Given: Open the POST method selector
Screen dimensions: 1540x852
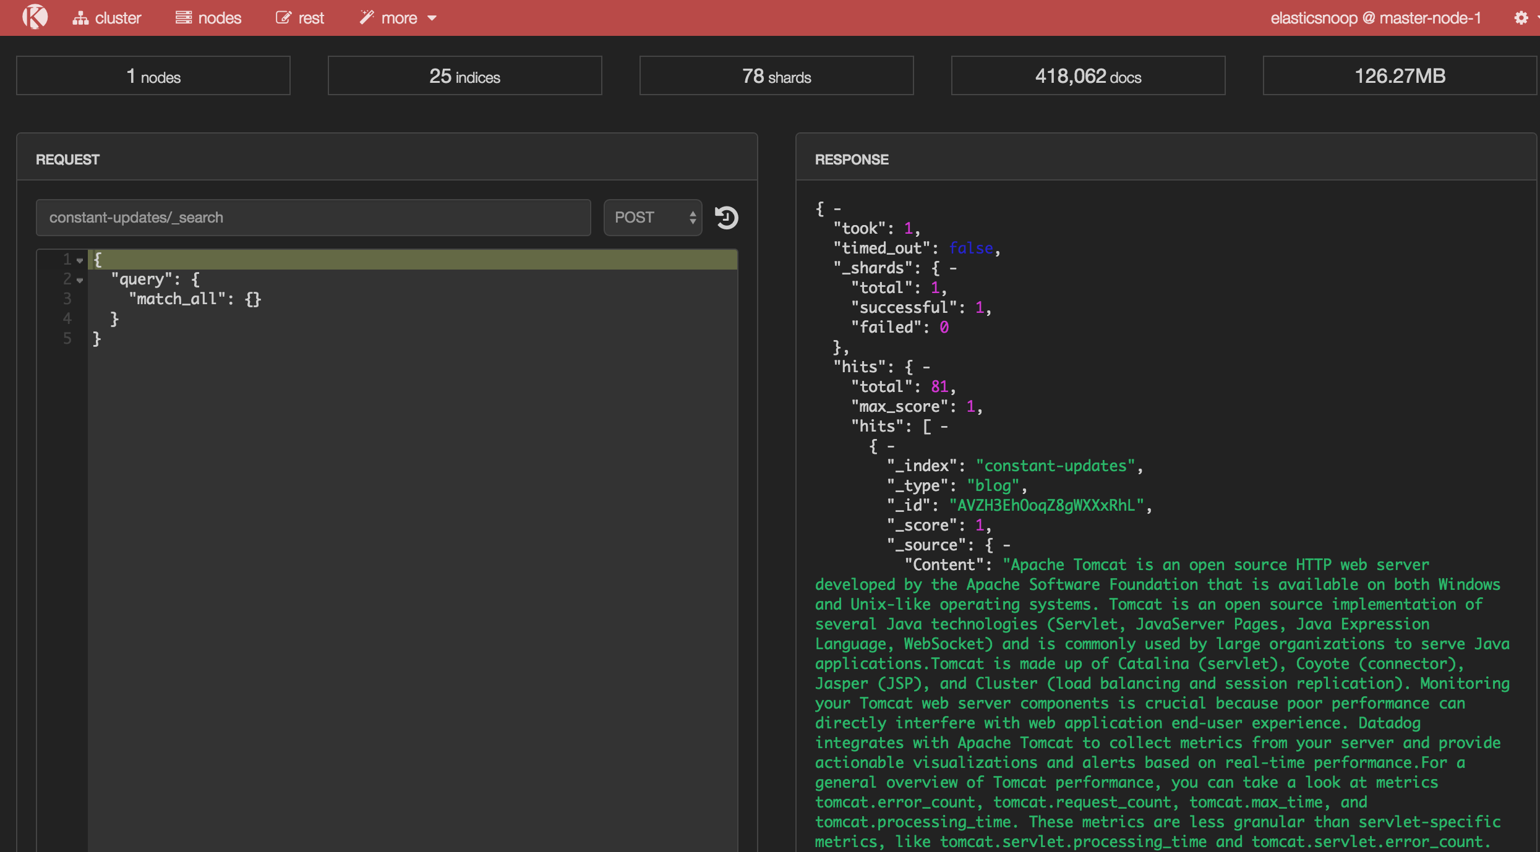Looking at the screenshot, I should click(652, 218).
